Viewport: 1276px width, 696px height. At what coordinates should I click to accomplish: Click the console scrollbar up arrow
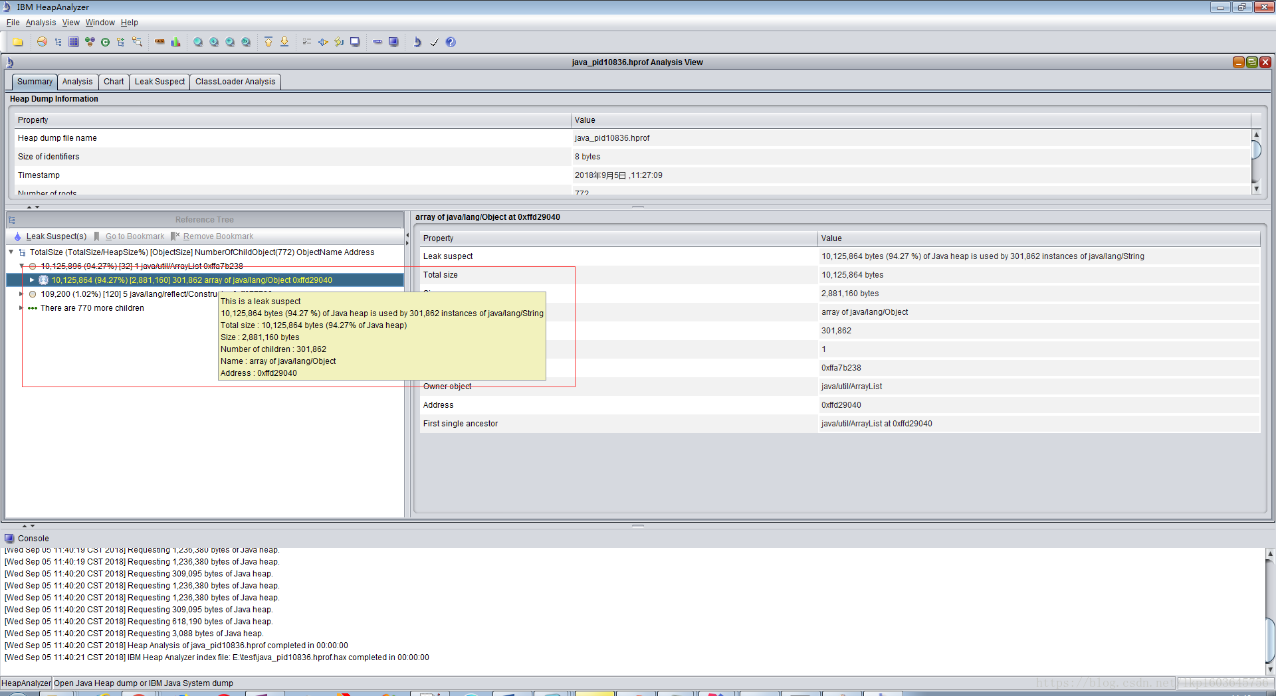tap(1270, 553)
